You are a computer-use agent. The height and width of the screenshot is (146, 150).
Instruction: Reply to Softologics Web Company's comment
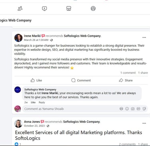(42, 103)
